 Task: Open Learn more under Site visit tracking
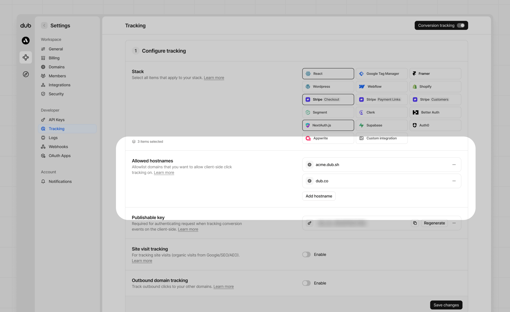pos(142,261)
